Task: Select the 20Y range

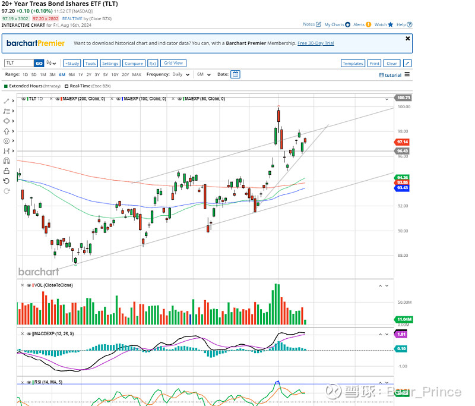Action: tap(125, 74)
